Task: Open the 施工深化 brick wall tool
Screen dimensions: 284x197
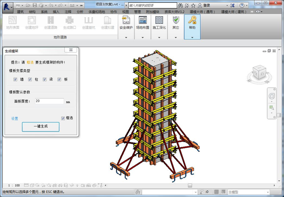Action: click(x=159, y=27)
